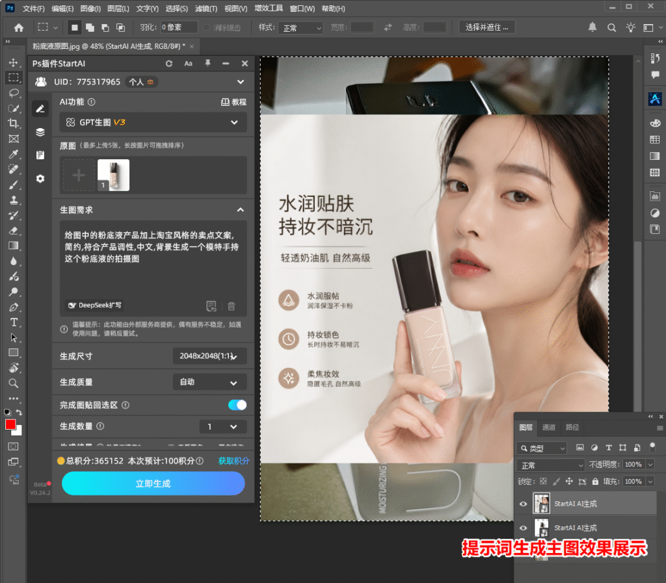Open the StartAI saved records sidebar icon
Image resolution: width=666 pixels, height=583 pixels.
40,155
